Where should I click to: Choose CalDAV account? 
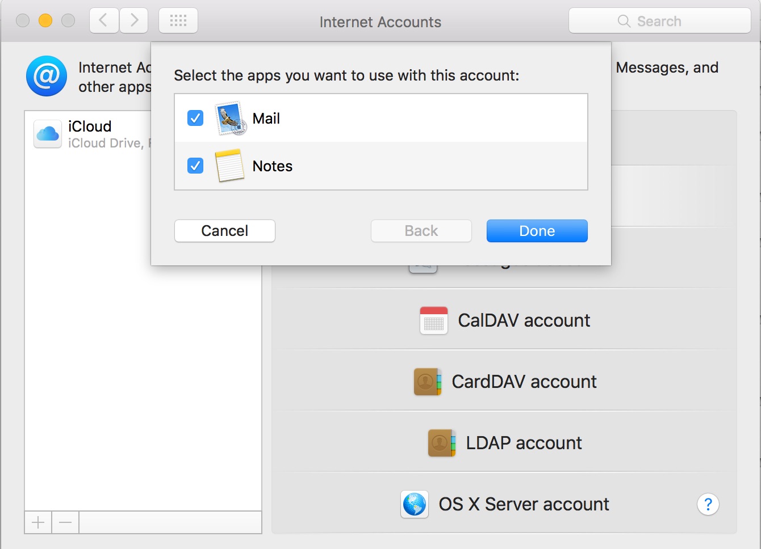coord(504,320)
